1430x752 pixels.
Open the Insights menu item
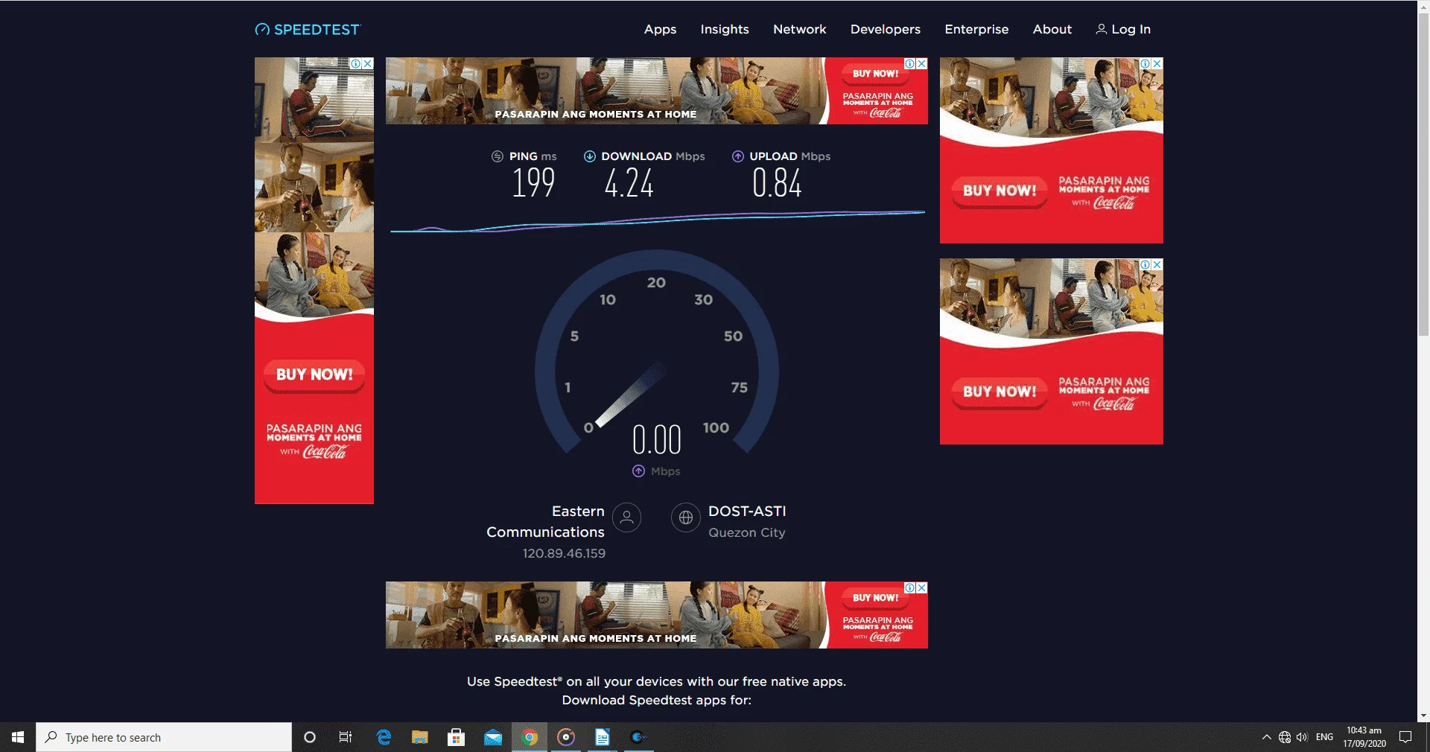click(725, 29)
